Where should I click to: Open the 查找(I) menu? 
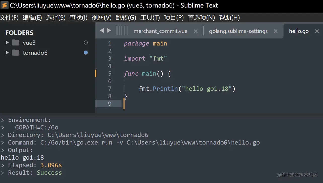(x=78, y=18)
